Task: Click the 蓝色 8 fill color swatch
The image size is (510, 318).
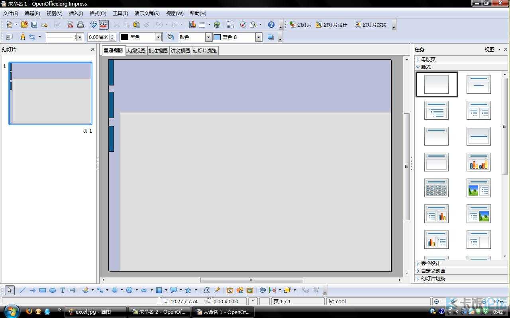Action: [x=217, y=37]
